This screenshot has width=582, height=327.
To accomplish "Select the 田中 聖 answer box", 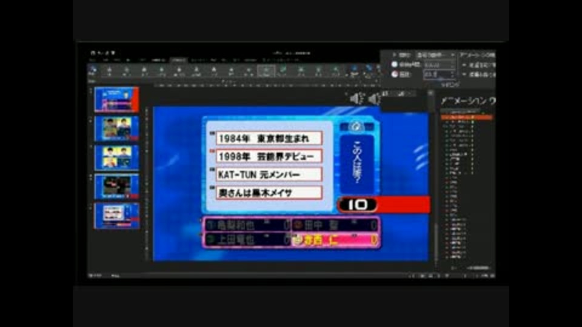I will [335, 225].
